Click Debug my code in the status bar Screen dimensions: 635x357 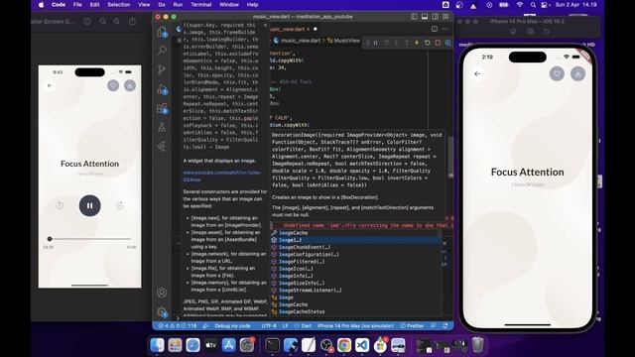232,326
